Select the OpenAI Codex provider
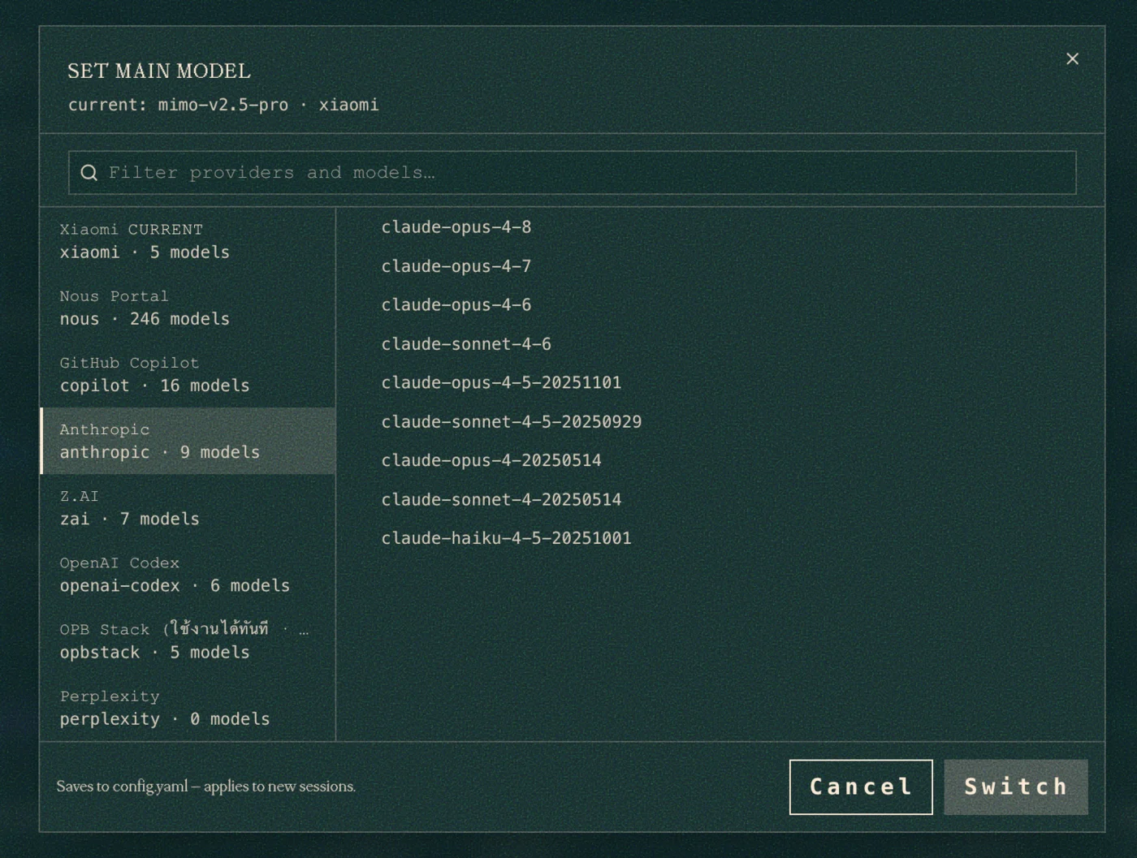The image size is (1137, 858). click(x=188, y=574)
